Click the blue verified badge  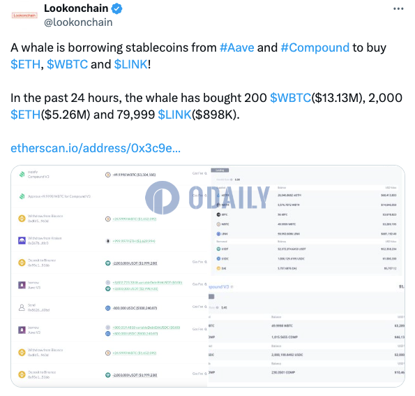[x=116, y=9]
